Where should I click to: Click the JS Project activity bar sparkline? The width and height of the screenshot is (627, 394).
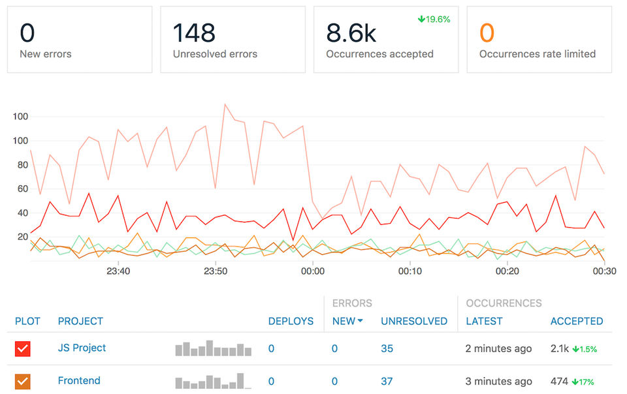[x=214, y=348]
